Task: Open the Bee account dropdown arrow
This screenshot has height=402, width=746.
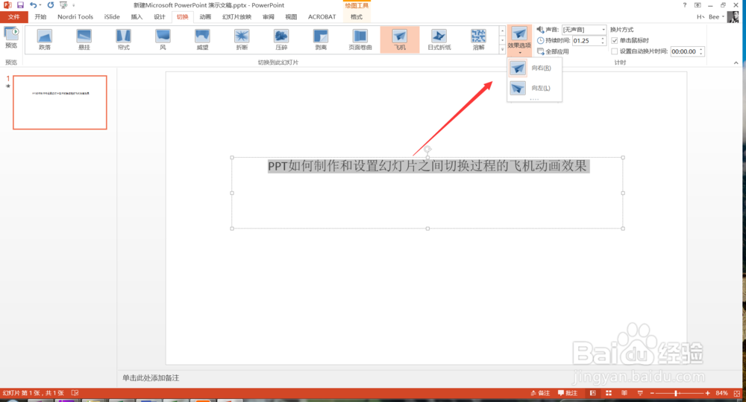Action: [x=723, y=16]
